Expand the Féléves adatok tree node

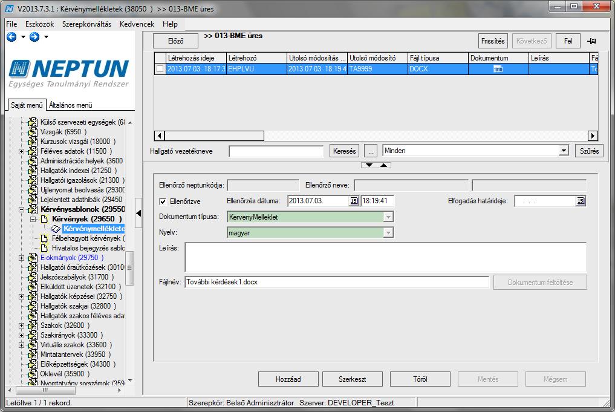pos(22,151)
